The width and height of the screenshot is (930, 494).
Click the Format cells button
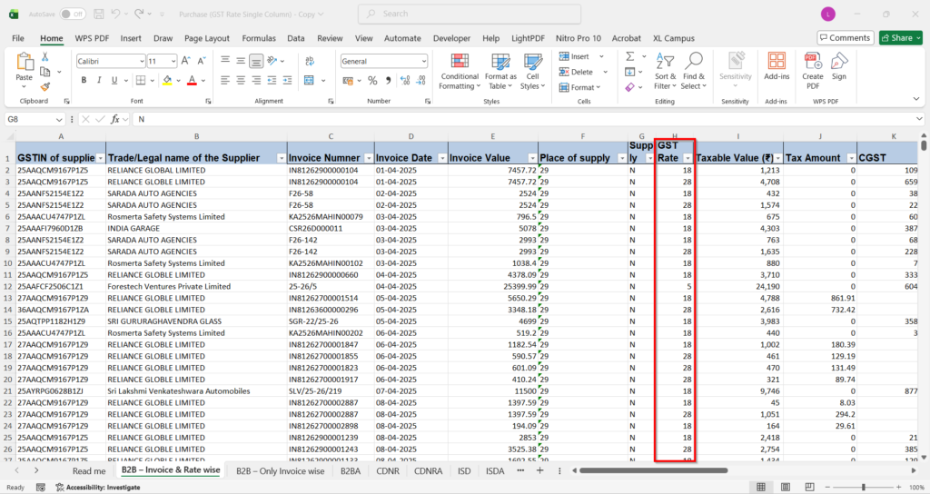[x=579, y=87]
